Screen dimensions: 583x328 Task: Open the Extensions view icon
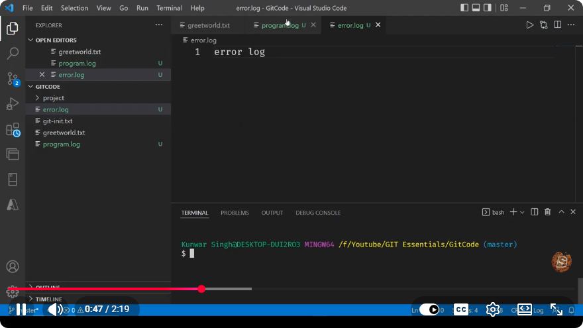[13, 130]
